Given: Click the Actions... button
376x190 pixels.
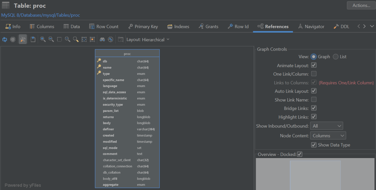Looking at the screenshot, I should [x=361, y=5].
